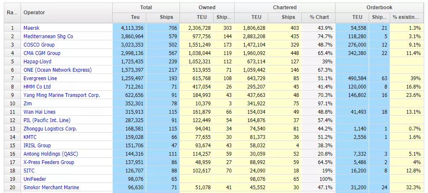
Task: Click the truncated Rank column header
Action: (12, 13)
